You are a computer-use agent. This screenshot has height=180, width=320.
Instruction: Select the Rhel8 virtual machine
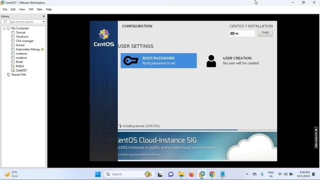pos(19,62)
